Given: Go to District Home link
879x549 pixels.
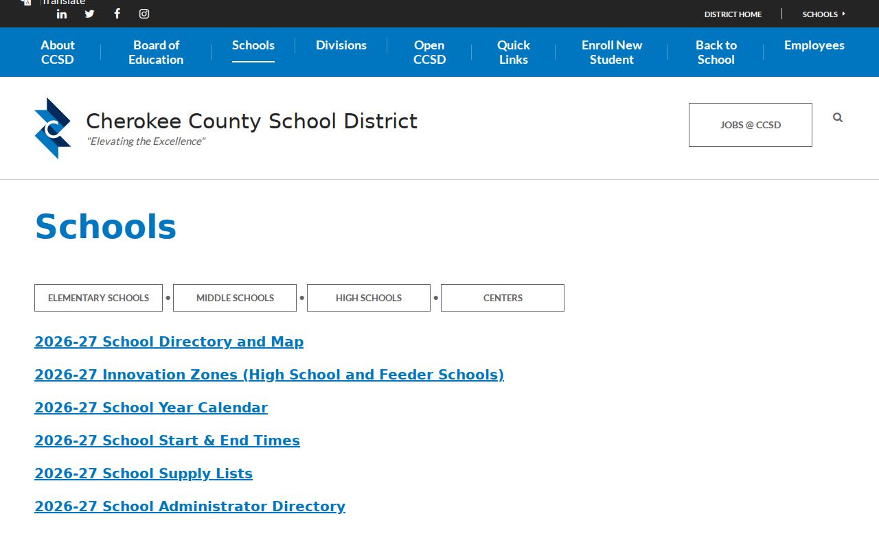Looking at the screenshot, I should click(x=733, y=14).
